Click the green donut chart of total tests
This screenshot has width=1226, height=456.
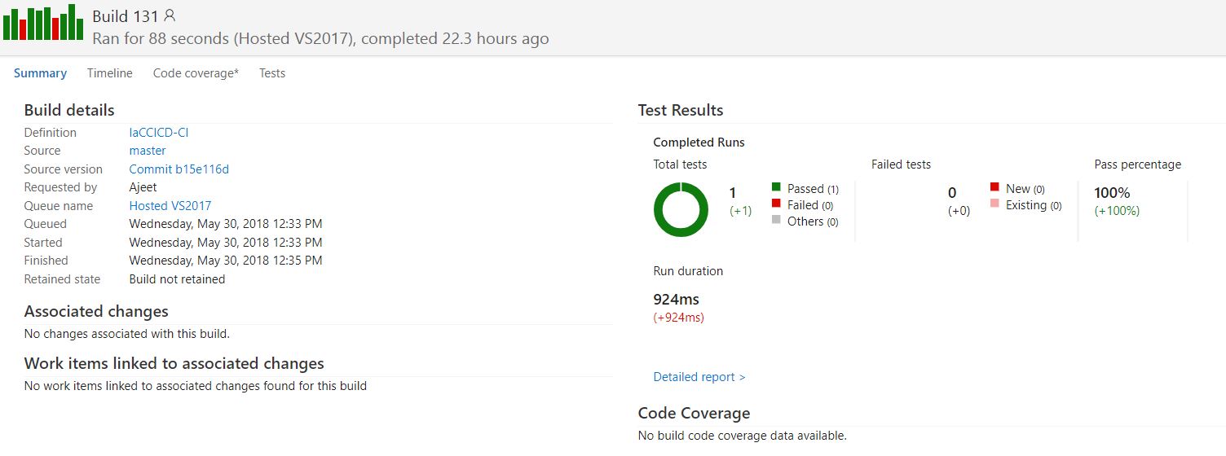681,210
